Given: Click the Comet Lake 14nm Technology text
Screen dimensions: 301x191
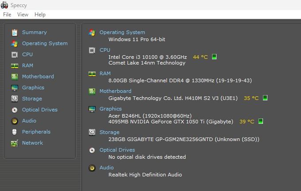Looking at the screenshot, I should pos(147,63).
